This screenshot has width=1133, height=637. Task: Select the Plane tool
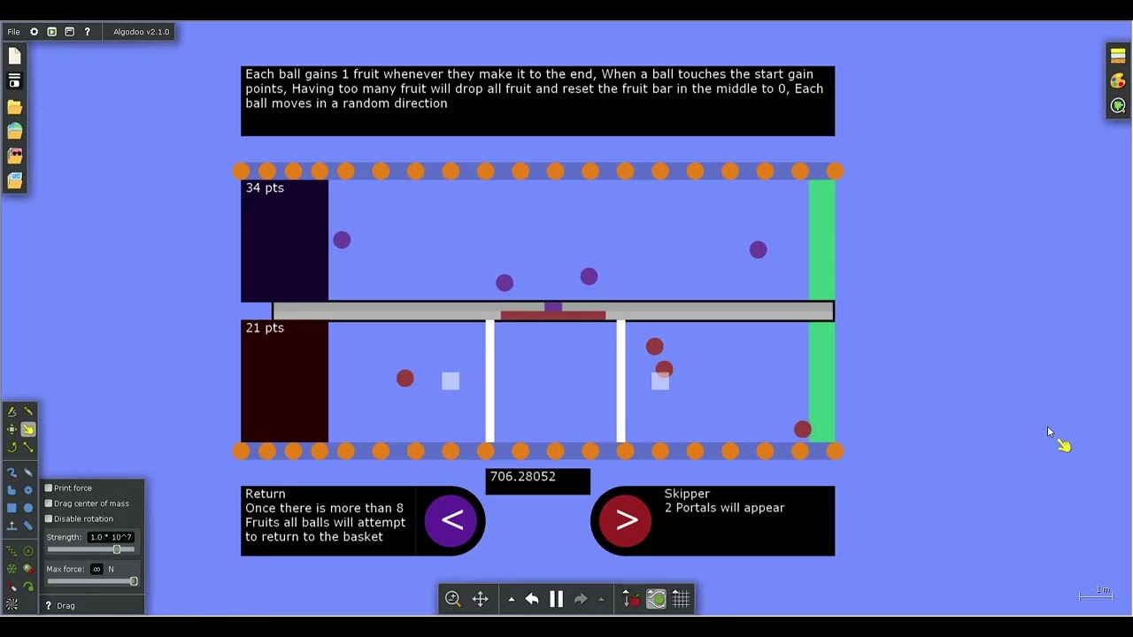coord(12,526)
